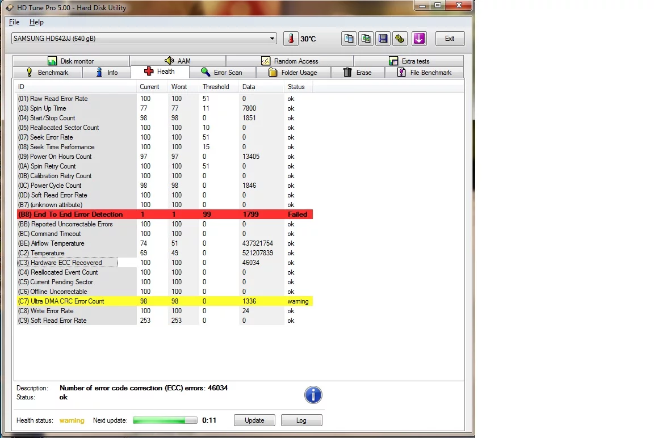Select the (0D) Soft Read Error Rate row
The width and height of the screenshot is (654, 438).
(165, 195)
